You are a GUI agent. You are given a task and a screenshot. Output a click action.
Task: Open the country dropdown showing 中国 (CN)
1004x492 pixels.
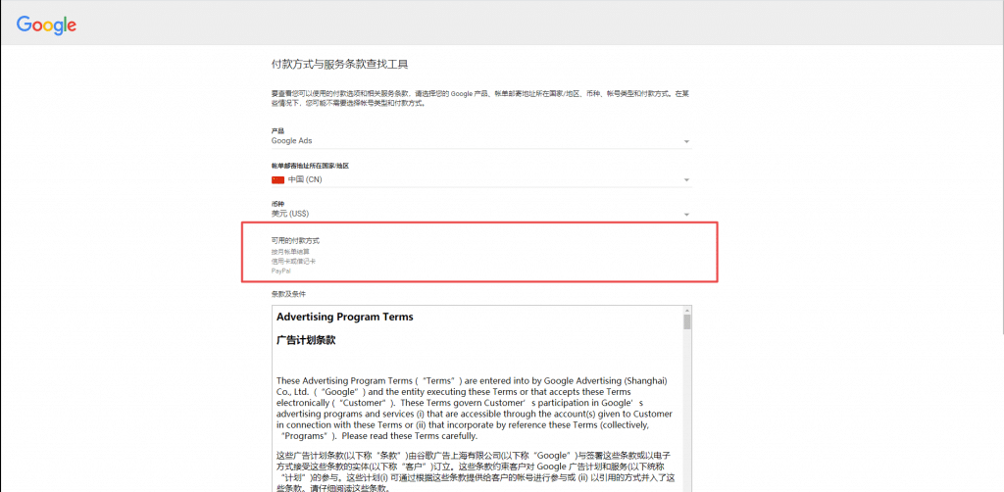coord(480,179)
